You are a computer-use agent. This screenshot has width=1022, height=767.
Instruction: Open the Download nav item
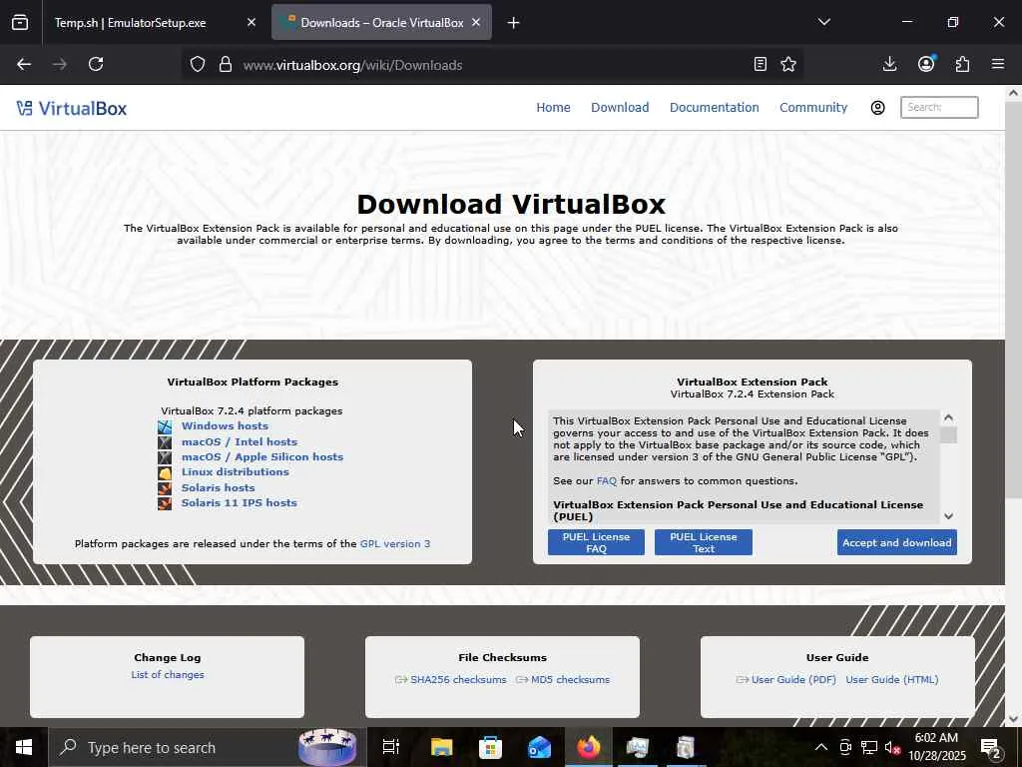coord(620,108)
